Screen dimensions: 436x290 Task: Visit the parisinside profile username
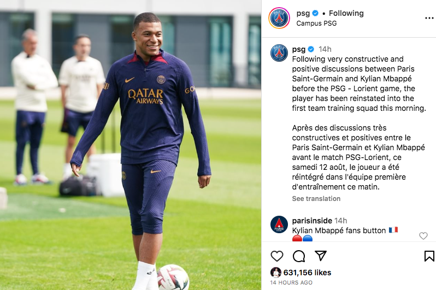(312, 221)
